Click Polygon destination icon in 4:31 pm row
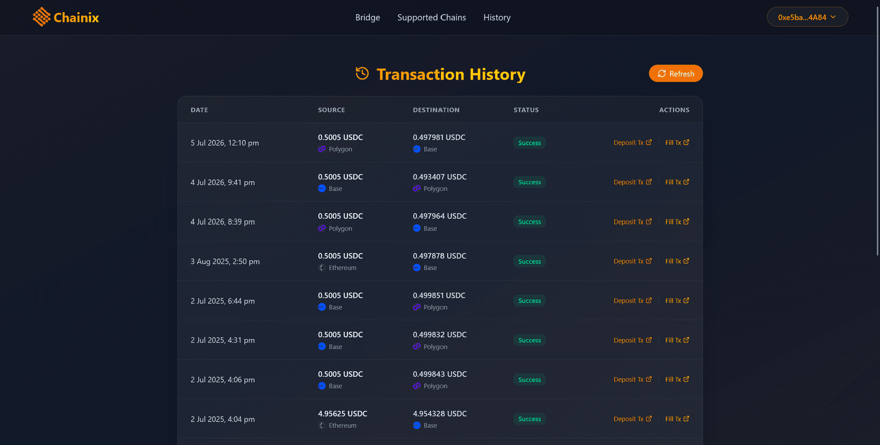Image resolution: width=880 pixels, height=445 pixels. [417, 346]
